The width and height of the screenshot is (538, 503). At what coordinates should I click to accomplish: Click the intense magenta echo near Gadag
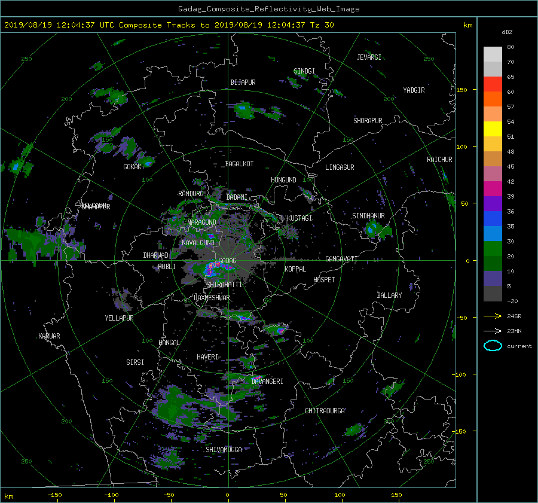(210, 268)
